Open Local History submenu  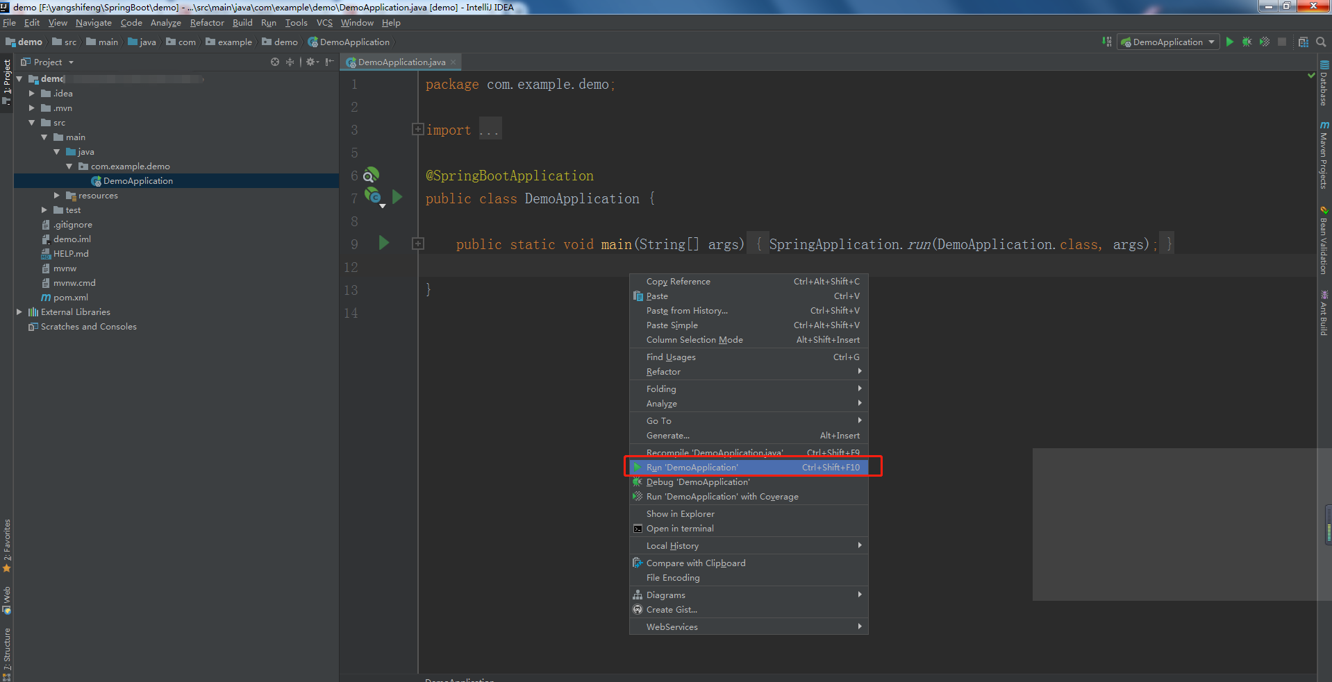[749, 545]
